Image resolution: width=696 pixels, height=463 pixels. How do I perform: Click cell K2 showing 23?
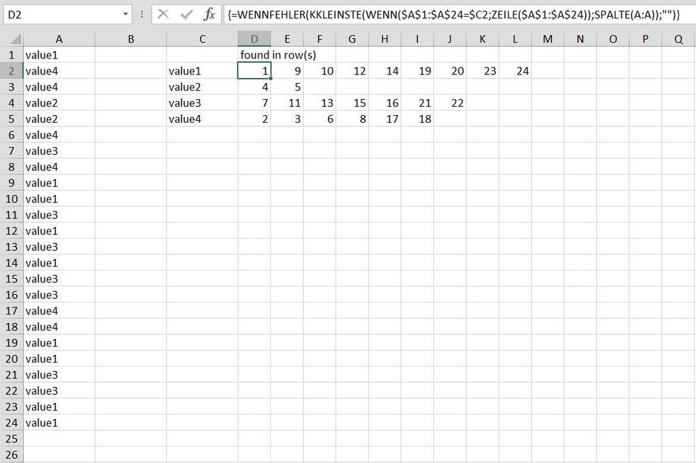(x=483, y=71)
